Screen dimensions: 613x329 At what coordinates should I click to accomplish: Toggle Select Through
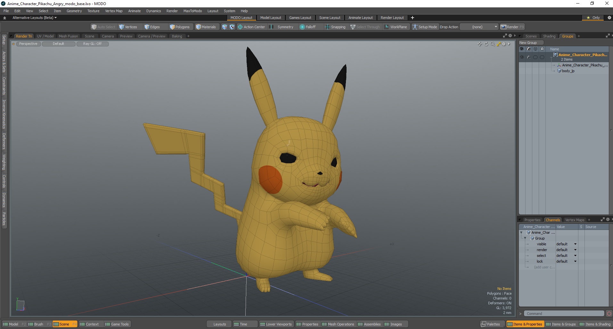click(x=365, y=27)
